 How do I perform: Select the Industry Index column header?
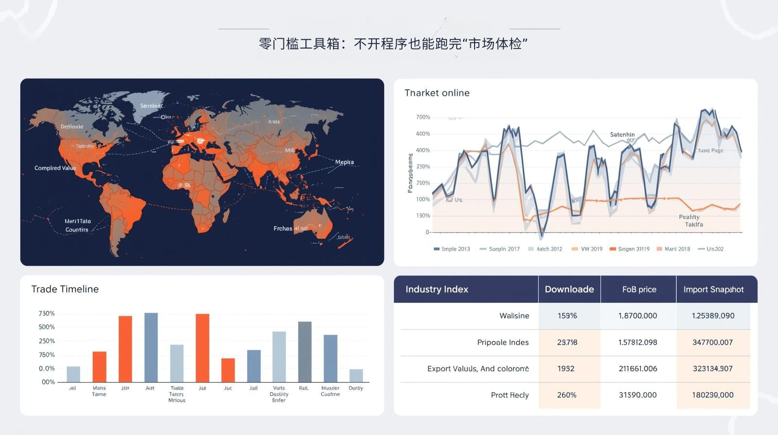pos(437,289)
